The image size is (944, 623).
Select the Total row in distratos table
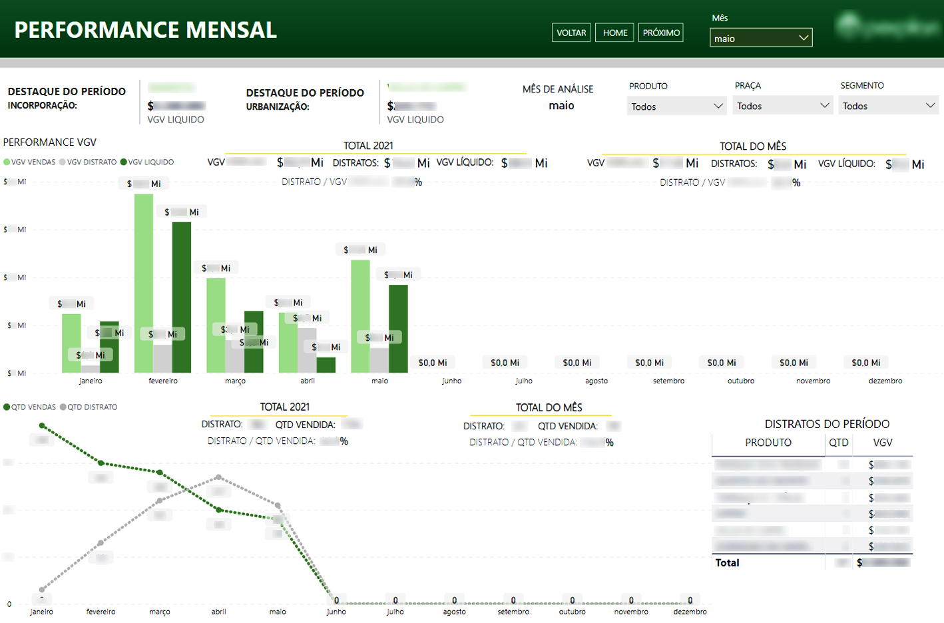[x=812, y=562]
